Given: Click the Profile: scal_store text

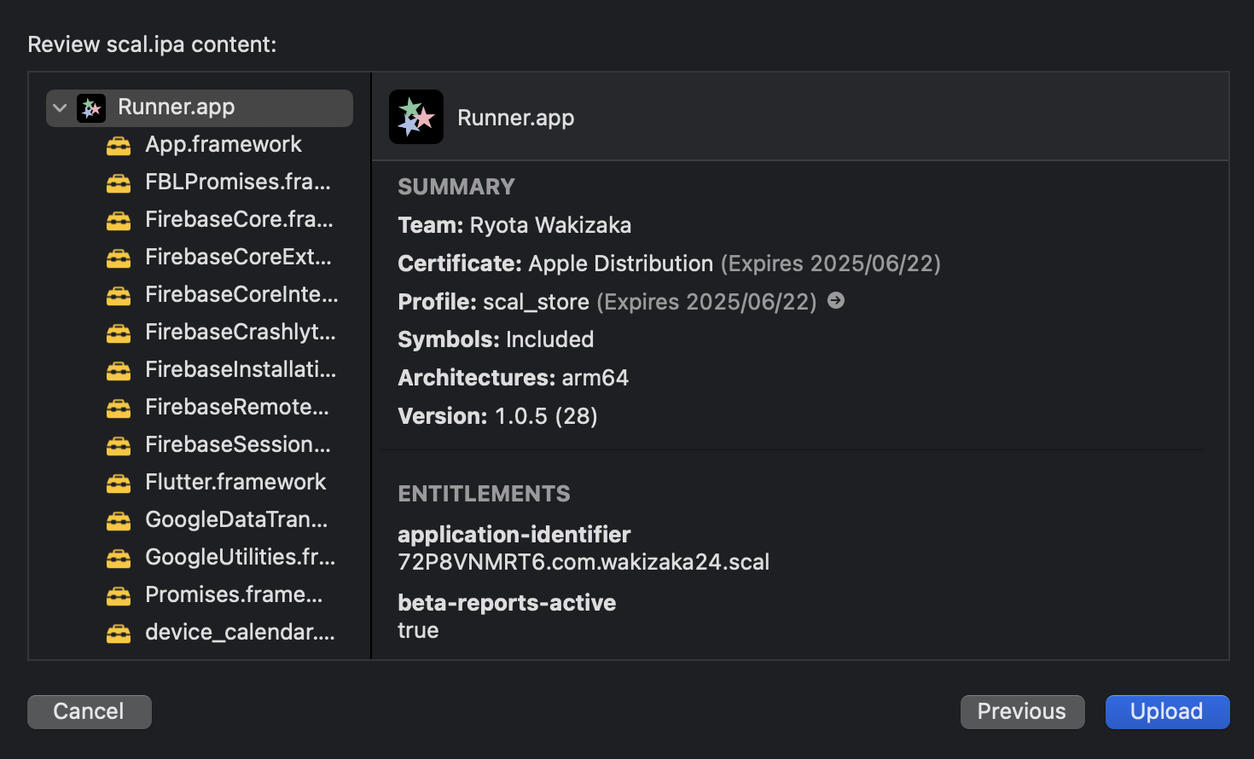Looking at the screenshot, I should point(493,302).
